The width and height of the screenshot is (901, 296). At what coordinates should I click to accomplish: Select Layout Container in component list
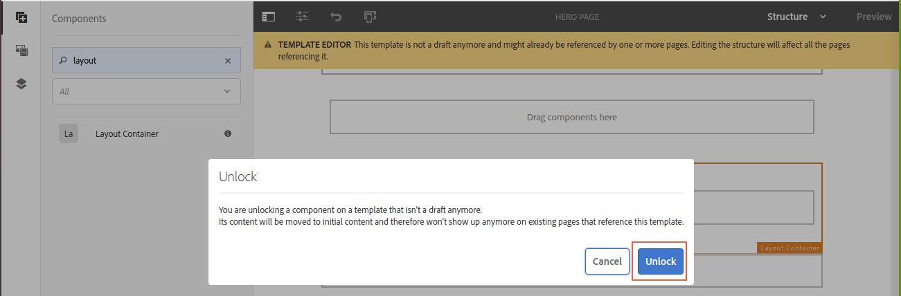click(127, 133)
